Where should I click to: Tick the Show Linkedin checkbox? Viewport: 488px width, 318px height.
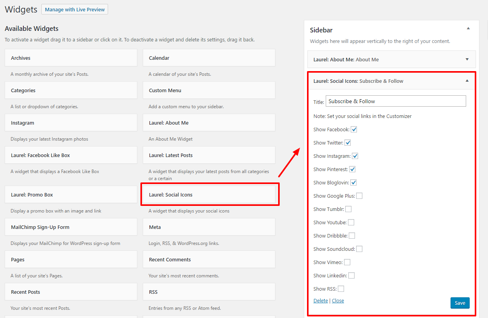pos(351,275)
